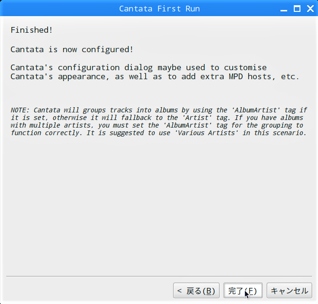The width and height of the screenshot is (318, 304).
Task: Cancel the wizard with キャンセル button
Action: pyautogui.click(x=290, y=291)
